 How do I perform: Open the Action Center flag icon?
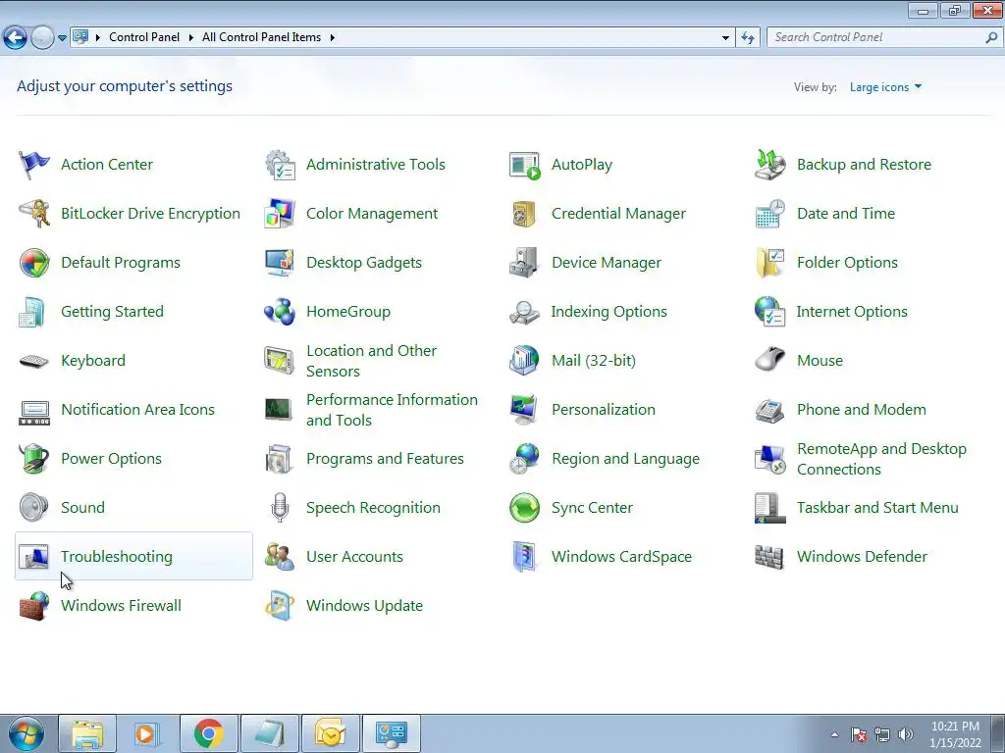point(34,165)
